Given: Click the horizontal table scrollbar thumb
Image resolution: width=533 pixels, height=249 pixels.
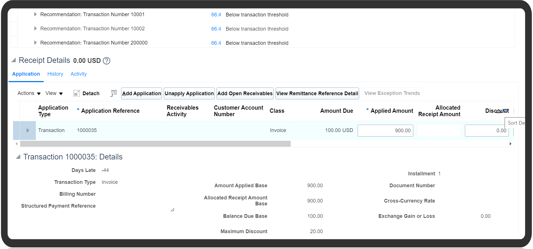Looking at the screenshot, I should coord(155,144).
